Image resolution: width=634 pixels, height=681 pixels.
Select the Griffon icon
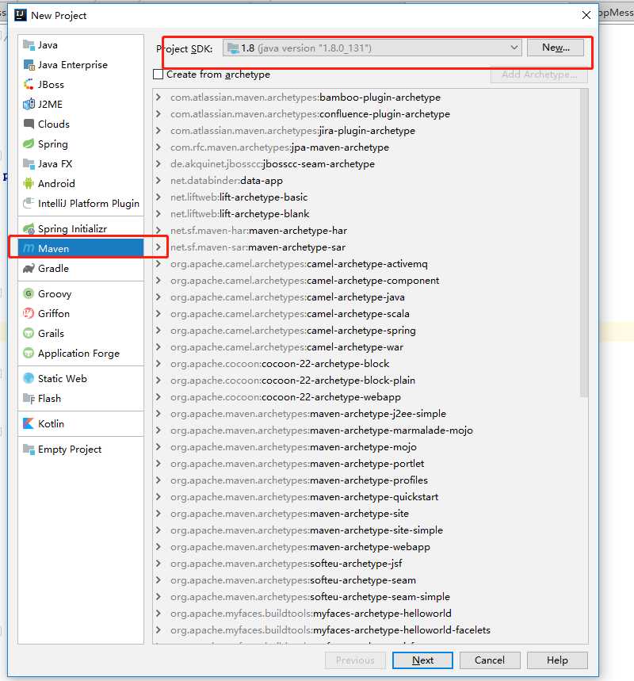point(29,313)
